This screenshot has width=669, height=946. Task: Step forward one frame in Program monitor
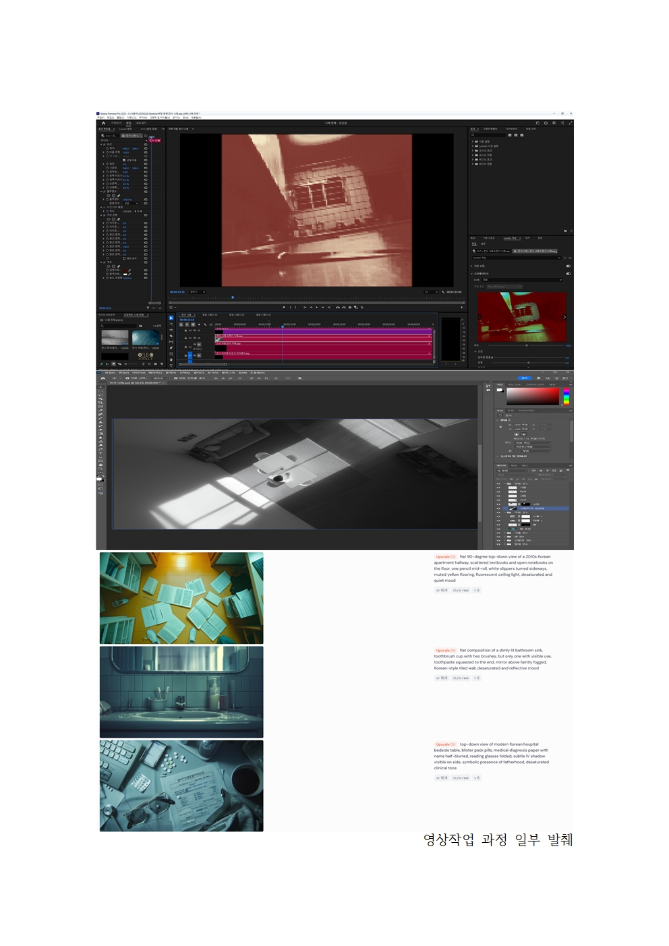tap(322, 307)
